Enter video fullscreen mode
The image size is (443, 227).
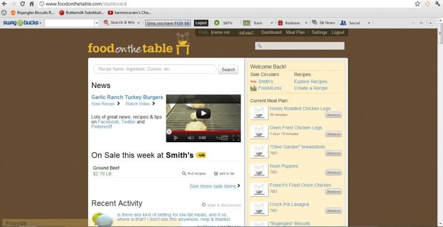coord(236,138)
